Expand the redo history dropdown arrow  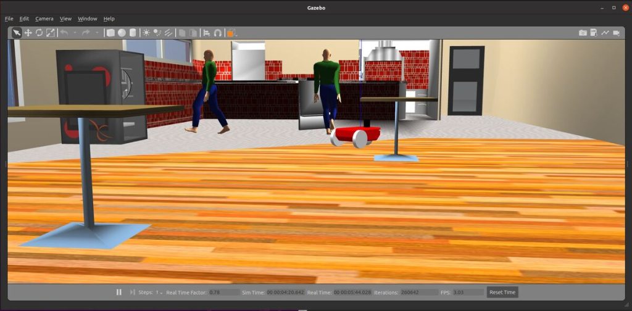pyautogui.click(x=97, y=33)
